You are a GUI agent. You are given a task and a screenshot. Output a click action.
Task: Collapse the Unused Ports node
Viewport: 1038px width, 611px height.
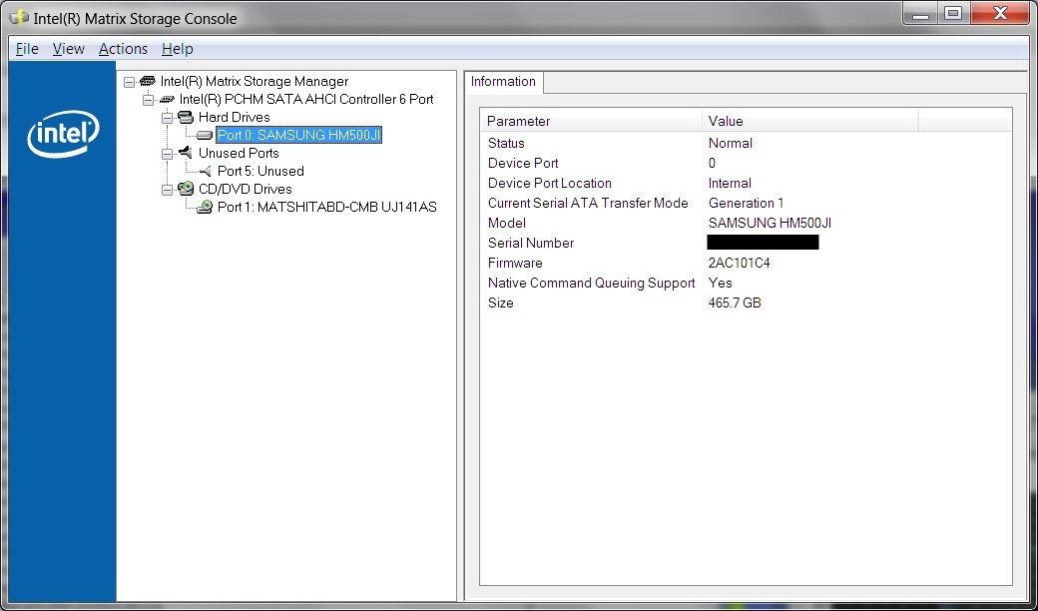click(168, 153)
